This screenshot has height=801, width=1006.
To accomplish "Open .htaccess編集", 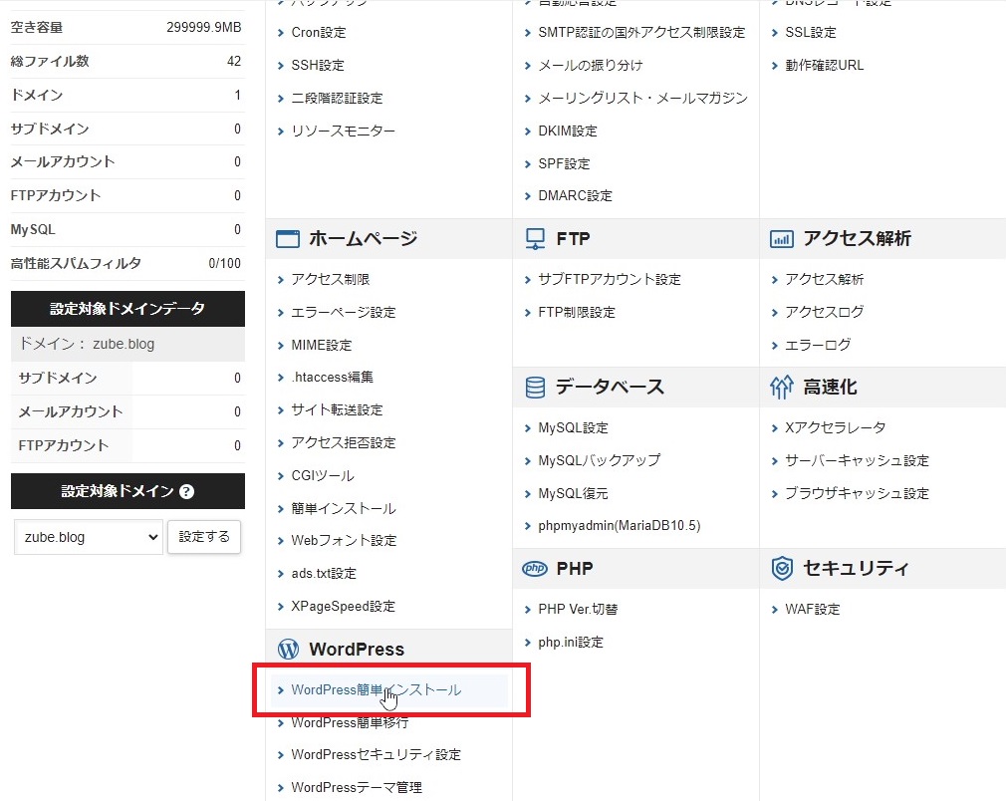I will [x=333, y=377].
